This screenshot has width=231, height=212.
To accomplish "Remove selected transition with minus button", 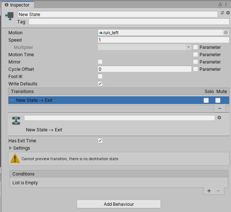I will (x=219, y=108).
